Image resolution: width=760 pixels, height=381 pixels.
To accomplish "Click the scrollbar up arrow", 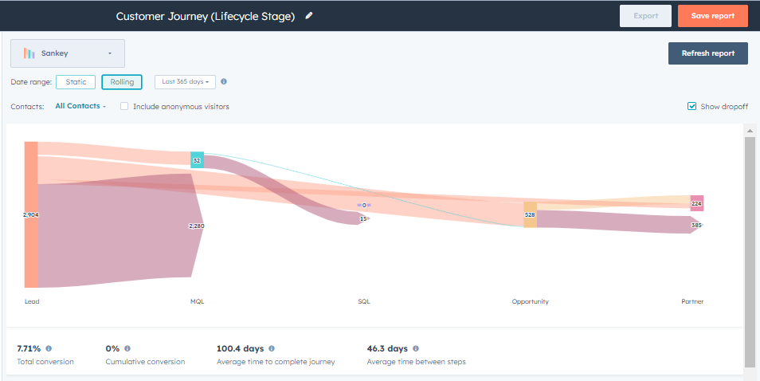I will pyautogui.click(x=750, y=131).
